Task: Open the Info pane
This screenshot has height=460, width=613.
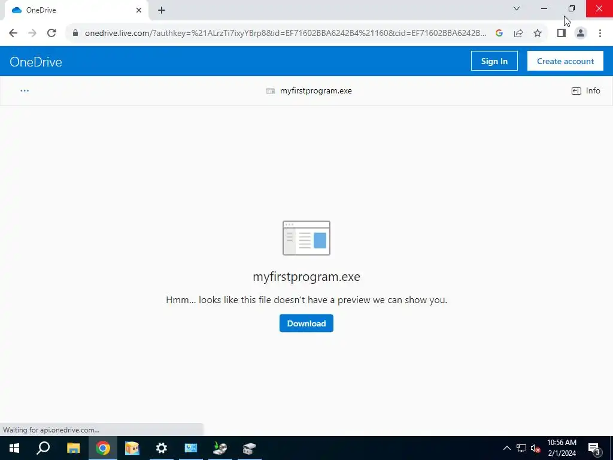Action: click(585, 91)
